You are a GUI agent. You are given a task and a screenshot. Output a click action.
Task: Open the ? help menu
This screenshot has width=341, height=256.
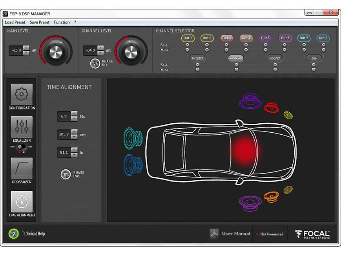pyautogui.click(x=75, y=22)
